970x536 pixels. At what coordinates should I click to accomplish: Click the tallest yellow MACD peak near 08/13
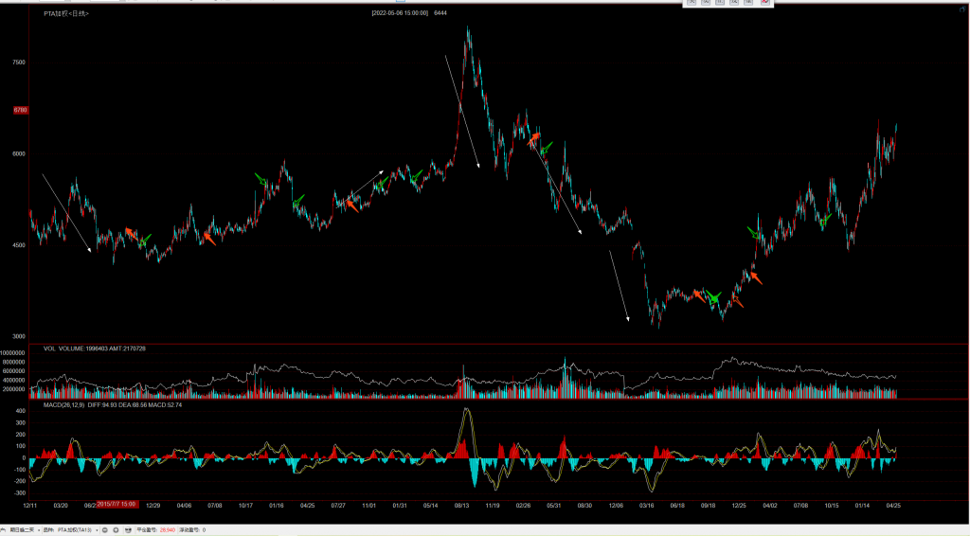(x=467, y=411)
